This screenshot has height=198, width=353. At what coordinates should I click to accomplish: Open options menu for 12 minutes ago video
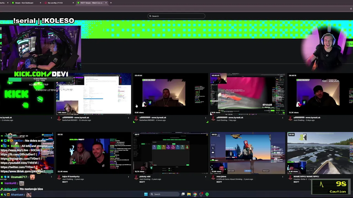pyautogui.click(x=128, y=118)
